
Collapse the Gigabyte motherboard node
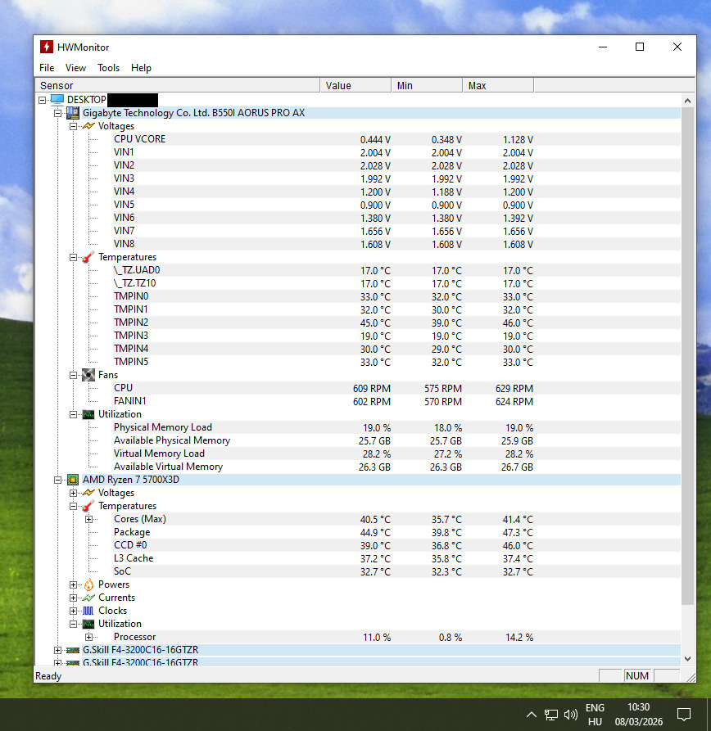58,113
